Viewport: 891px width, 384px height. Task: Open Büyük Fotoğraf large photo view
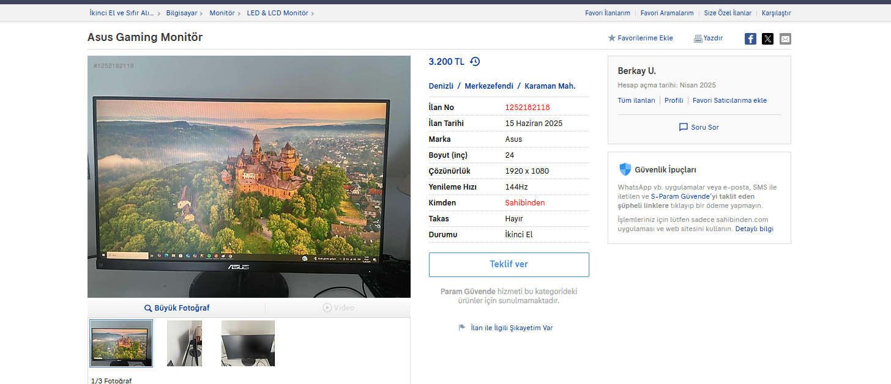[182, 308]
